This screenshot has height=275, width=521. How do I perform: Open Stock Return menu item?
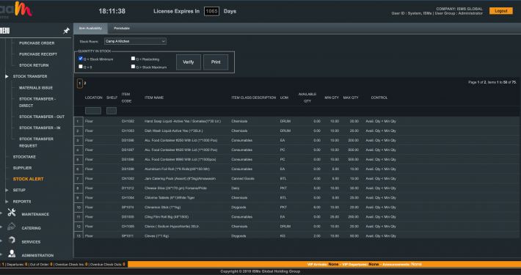tap(34, 65)
